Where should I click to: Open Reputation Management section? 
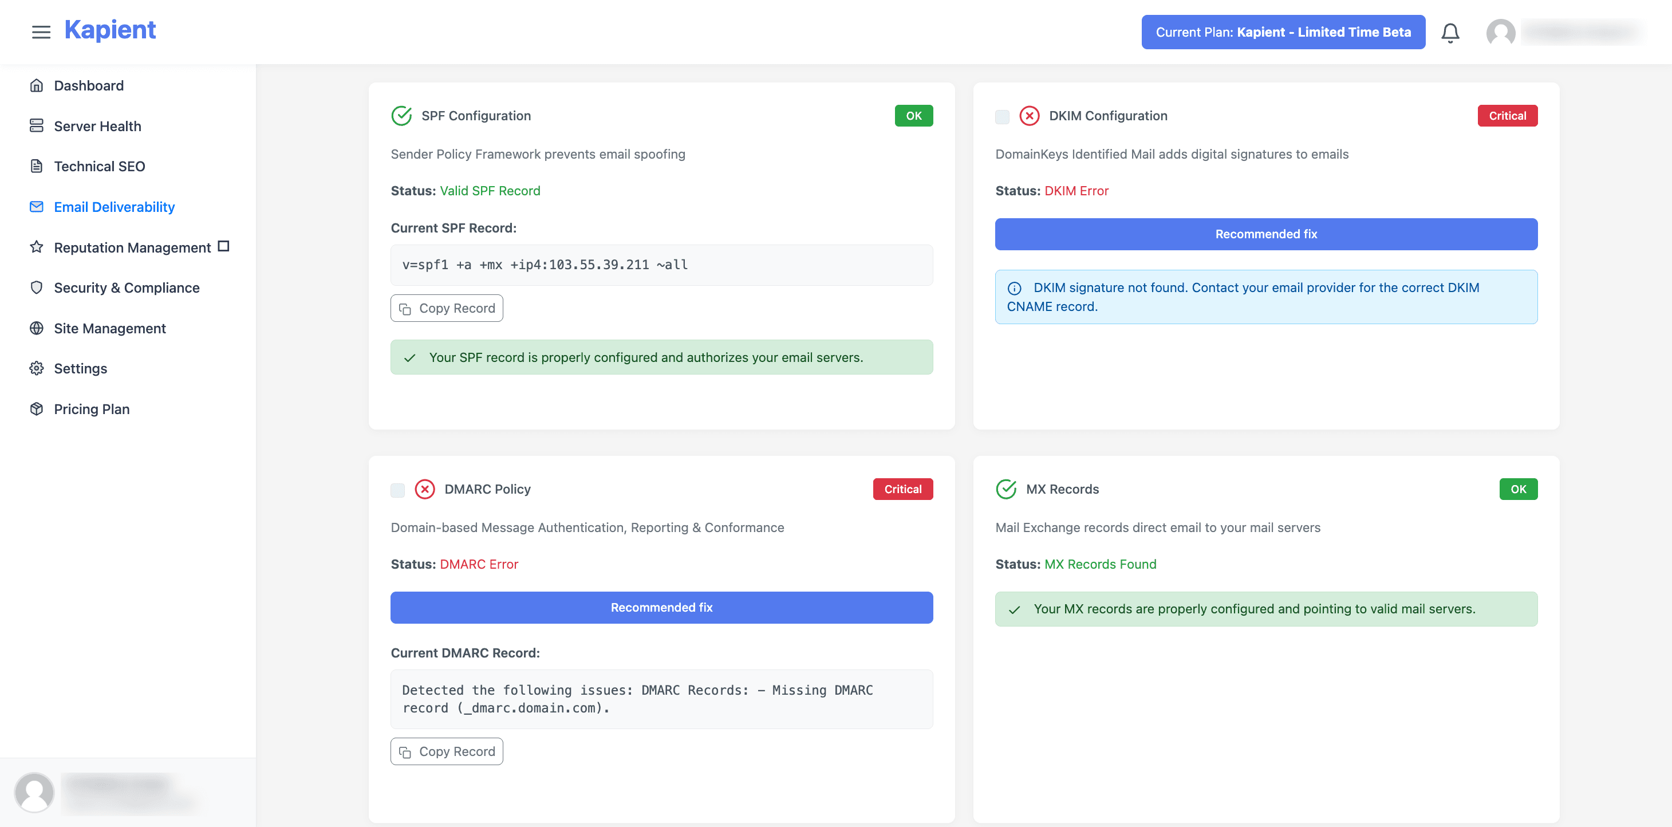point(132,247)
